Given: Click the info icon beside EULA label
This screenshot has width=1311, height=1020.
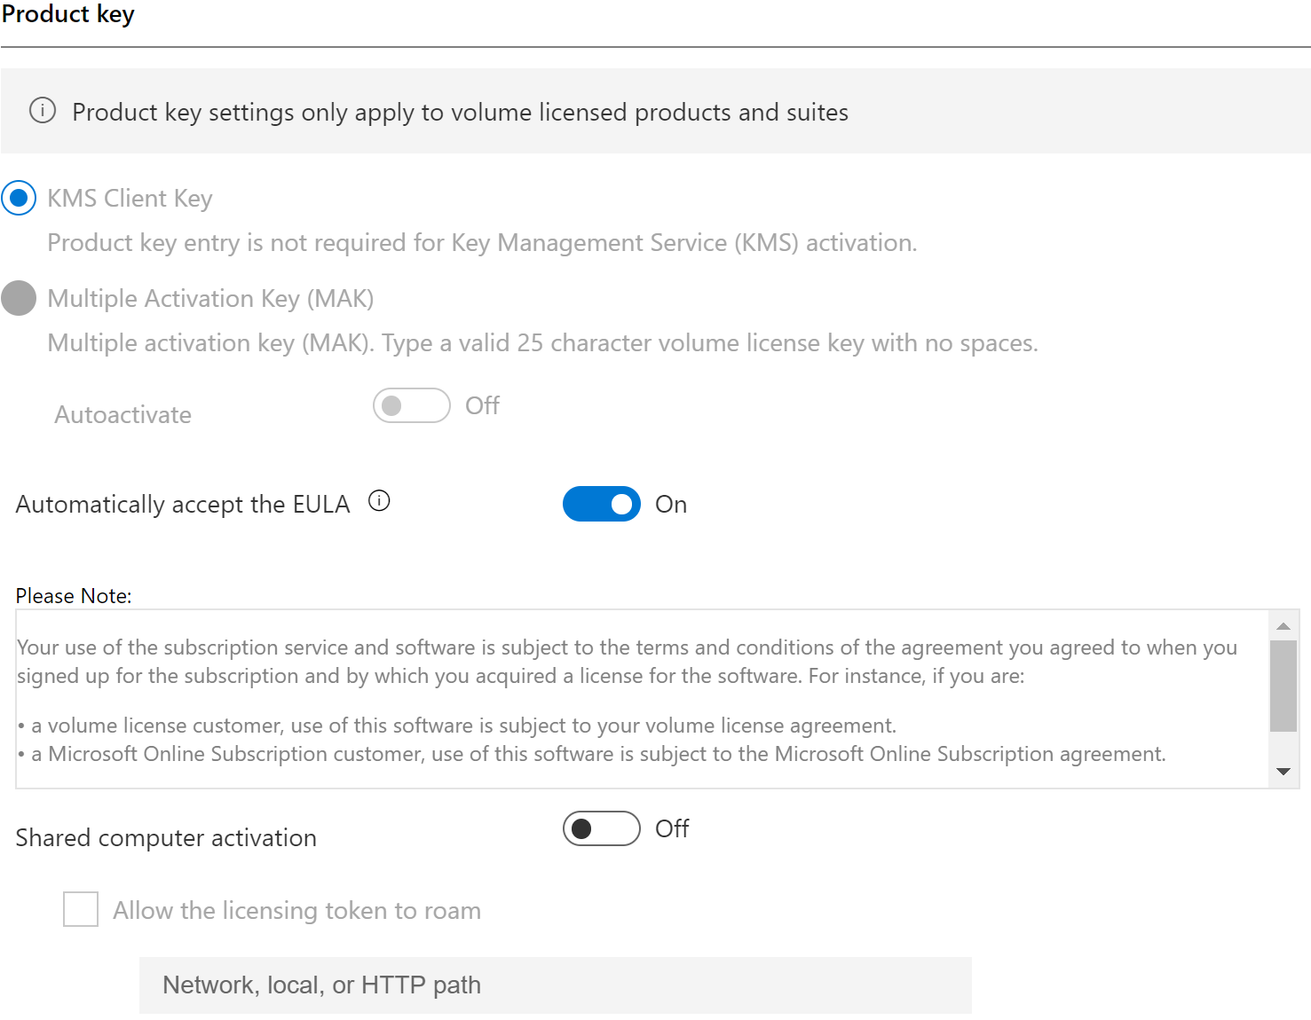Looking at the screenshot, I should pos(379,501).
